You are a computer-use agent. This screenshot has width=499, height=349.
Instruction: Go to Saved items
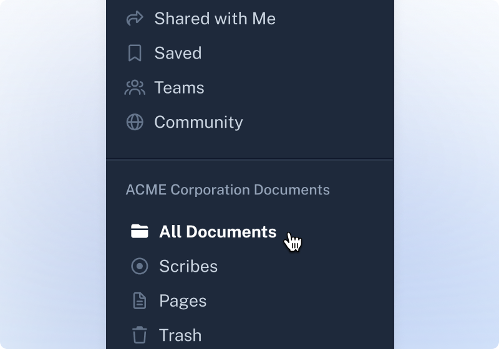tap(178, 53)
